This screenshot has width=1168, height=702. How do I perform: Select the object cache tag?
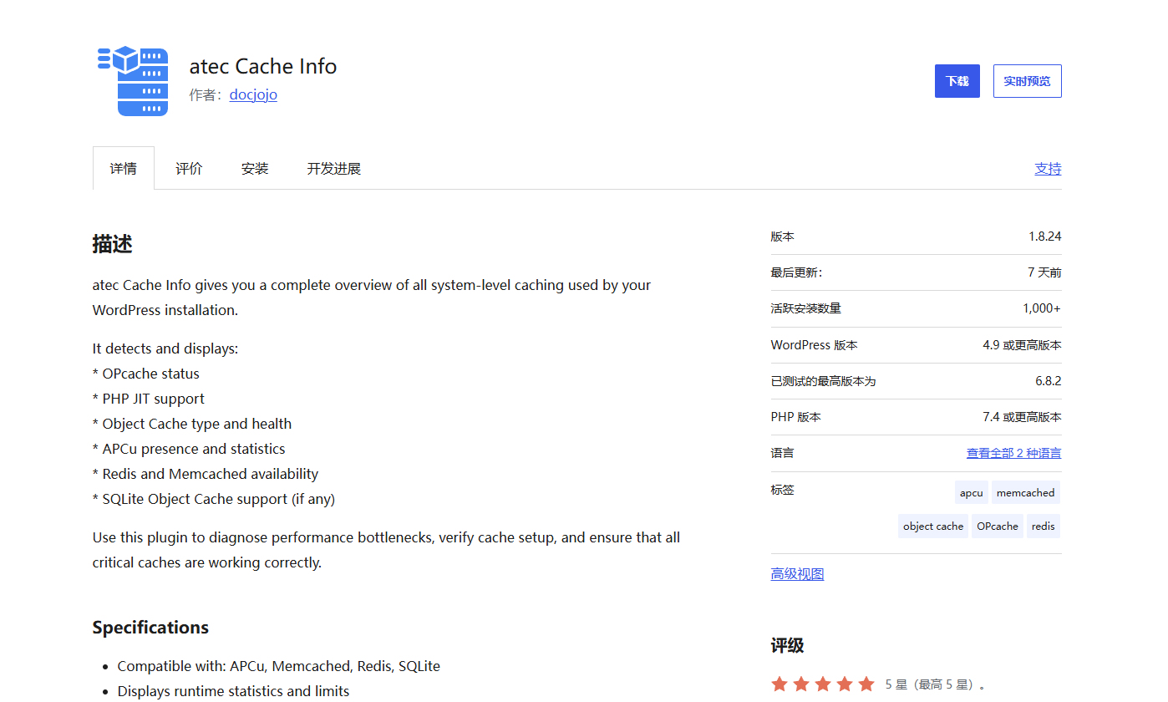click(933, 526)
